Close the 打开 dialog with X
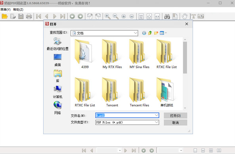Screen dimensions: 235x154 point(187,24)
